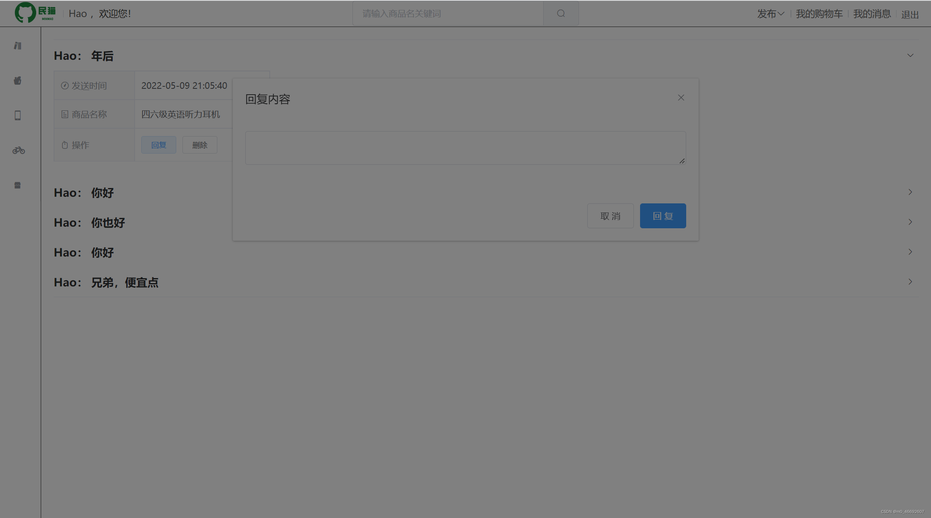Submit with the blue 回复 button
931x518 pixels.
coord(663,216)
